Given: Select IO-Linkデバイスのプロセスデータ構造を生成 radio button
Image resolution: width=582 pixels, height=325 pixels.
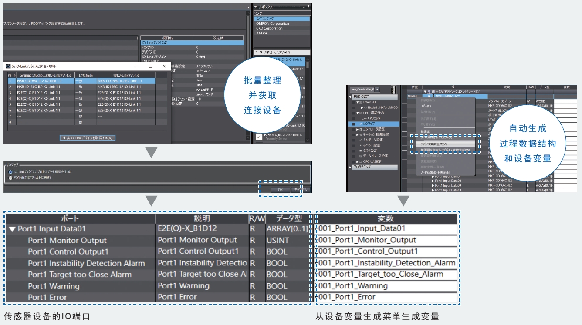Looking at the screenshot, I should click(x=10, y=172).
